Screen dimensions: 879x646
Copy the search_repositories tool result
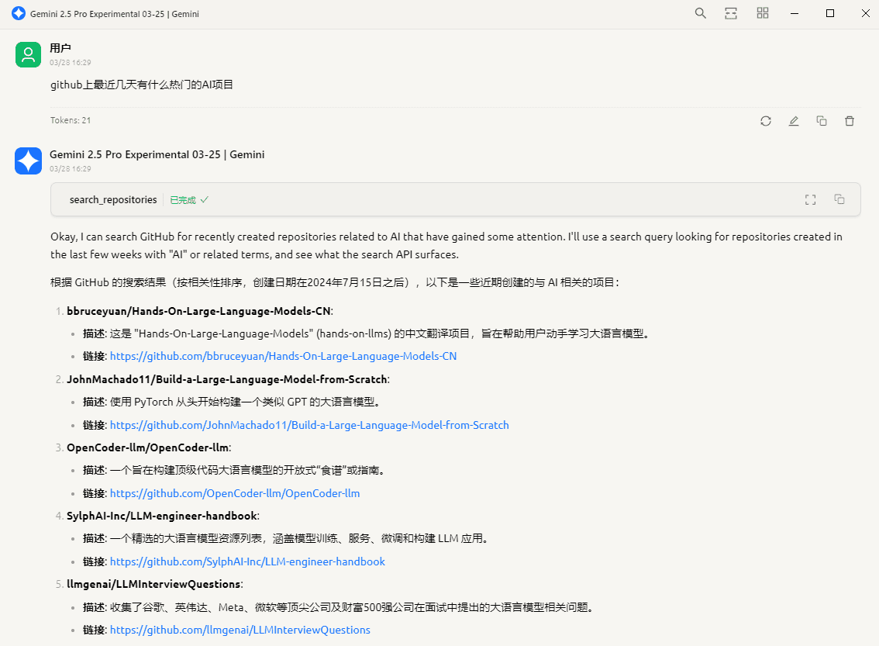click(839, 199)
